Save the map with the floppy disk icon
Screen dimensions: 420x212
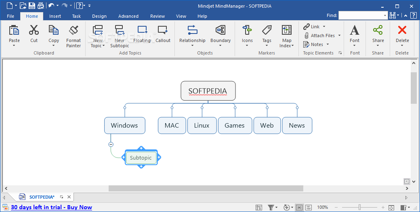(x=32, y=5)
